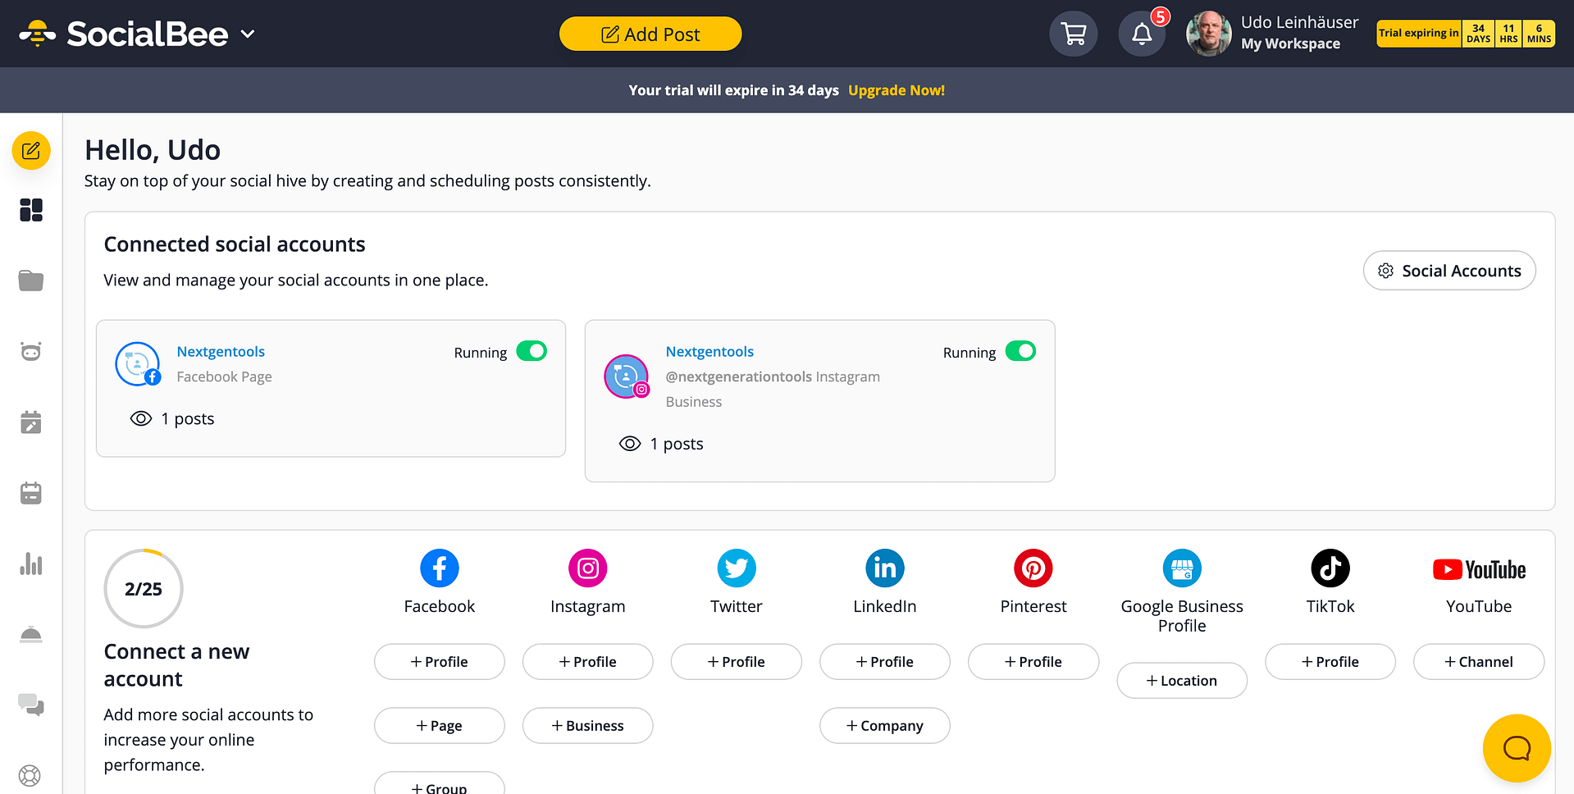Open the live chat support bubble
The width and height of the screenshot is (1574, 794).
click(1517, 748)
